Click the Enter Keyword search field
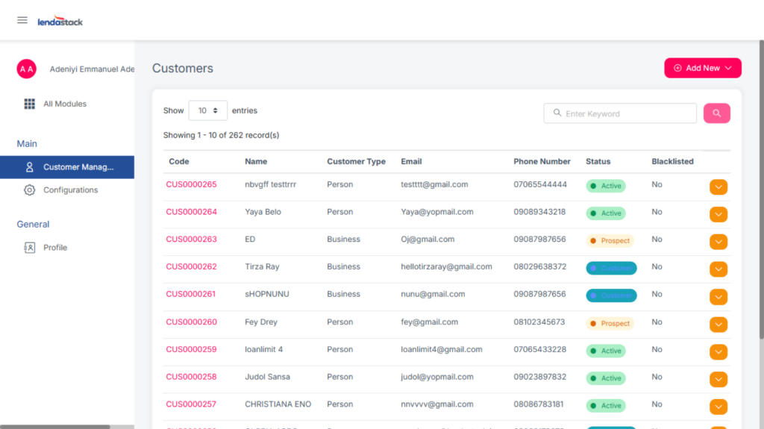The width and height of the screenshot is (764, 429). (x=620, y=113)
